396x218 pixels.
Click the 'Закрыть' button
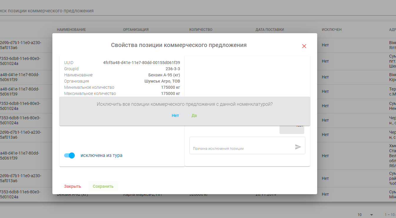[x=73, y=186]
